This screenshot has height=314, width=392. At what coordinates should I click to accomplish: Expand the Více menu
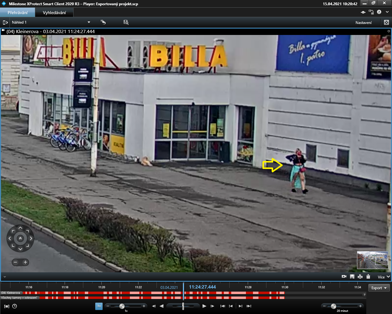[x=383, y=277]
